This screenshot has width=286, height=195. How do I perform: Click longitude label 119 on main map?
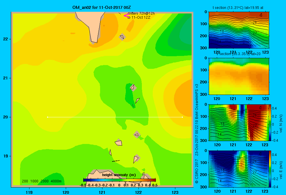coord(29,192)
